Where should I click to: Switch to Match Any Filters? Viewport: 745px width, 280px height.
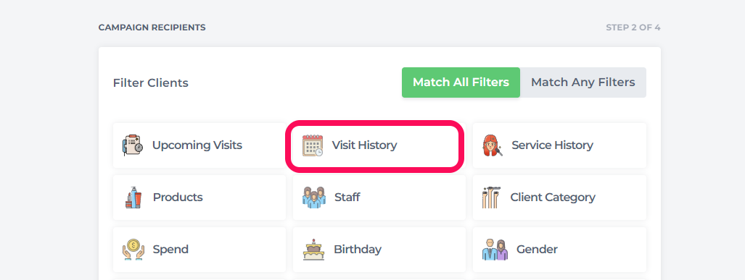(x=583, y=82)
